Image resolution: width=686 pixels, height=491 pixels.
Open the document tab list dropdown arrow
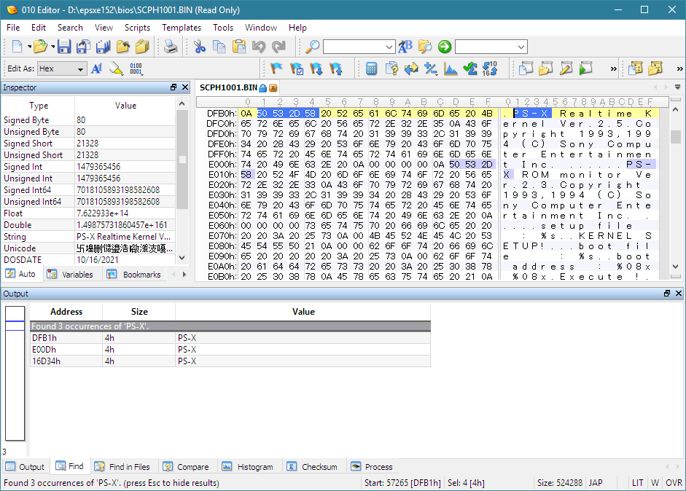pos(677,87)
